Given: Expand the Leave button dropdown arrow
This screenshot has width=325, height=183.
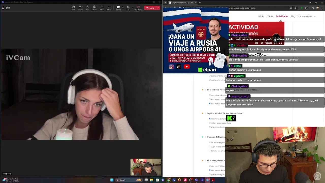Looking at the screenshot, I should coord(158,8).
